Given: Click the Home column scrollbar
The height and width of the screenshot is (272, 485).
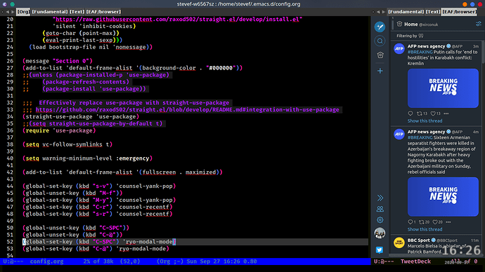Looking at the screenshot, I should click(483, 53).
